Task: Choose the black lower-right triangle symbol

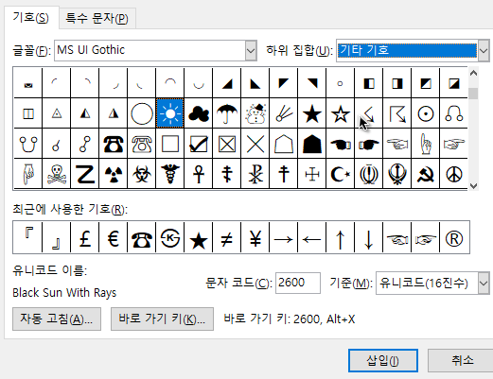Action: (x=227, y=83)
